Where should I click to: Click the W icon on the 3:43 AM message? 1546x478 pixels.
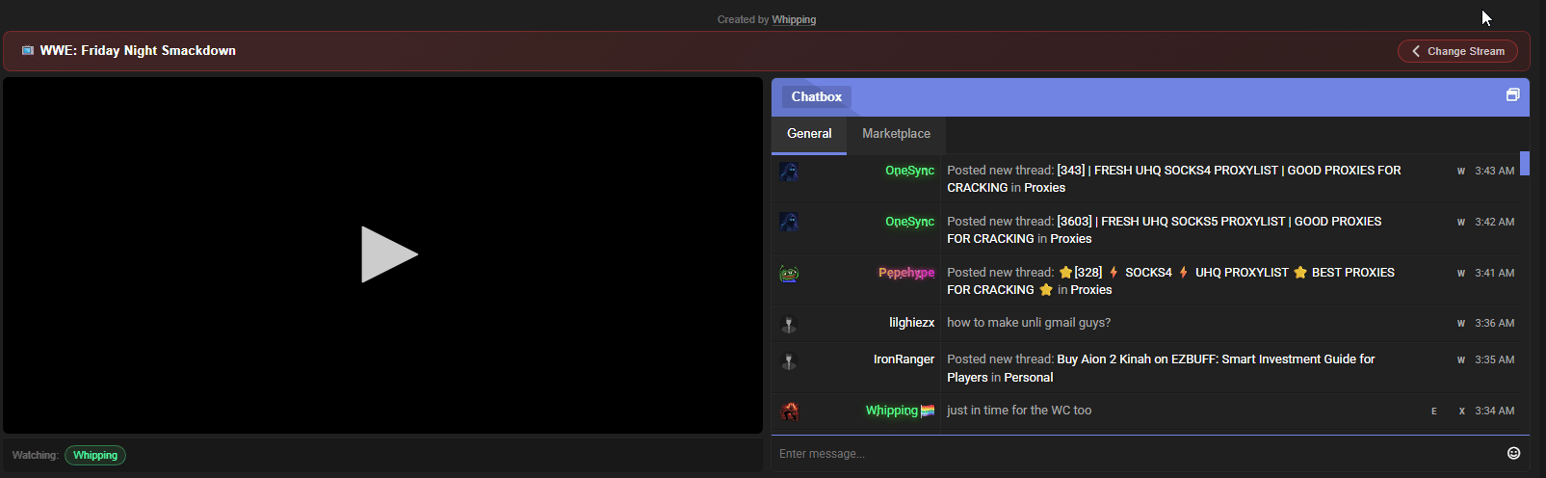pos(1461,172)
